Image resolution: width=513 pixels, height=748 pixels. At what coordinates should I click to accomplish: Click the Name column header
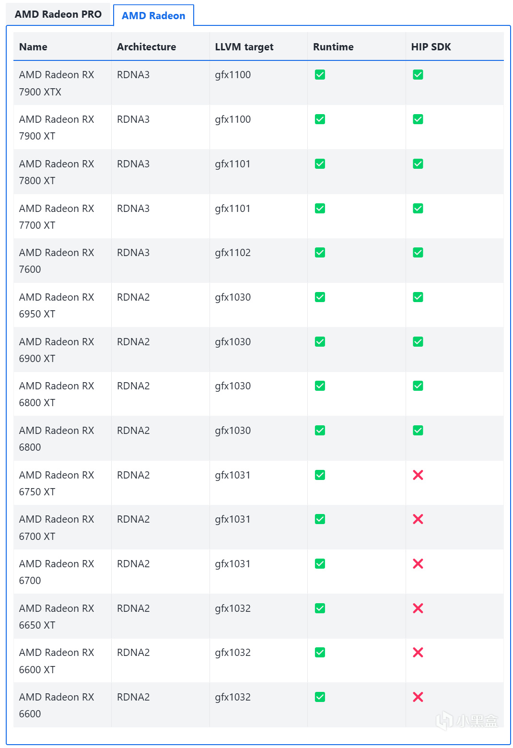33,47
